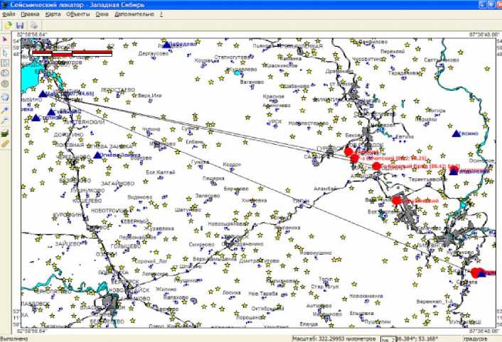Print map using the printer icon
The image size is (502, 342).
(x=34, y=26)
